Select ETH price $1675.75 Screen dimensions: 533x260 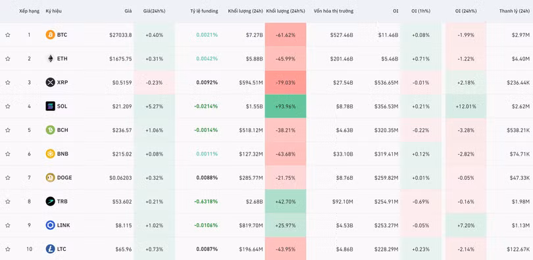120,58
